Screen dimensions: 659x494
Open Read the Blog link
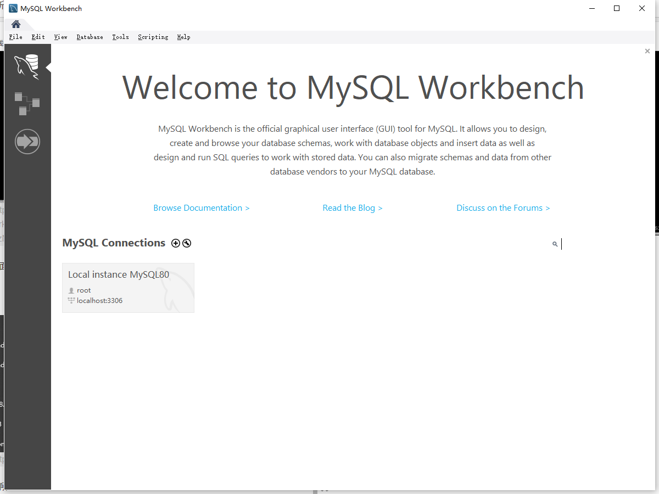[353, 208]
